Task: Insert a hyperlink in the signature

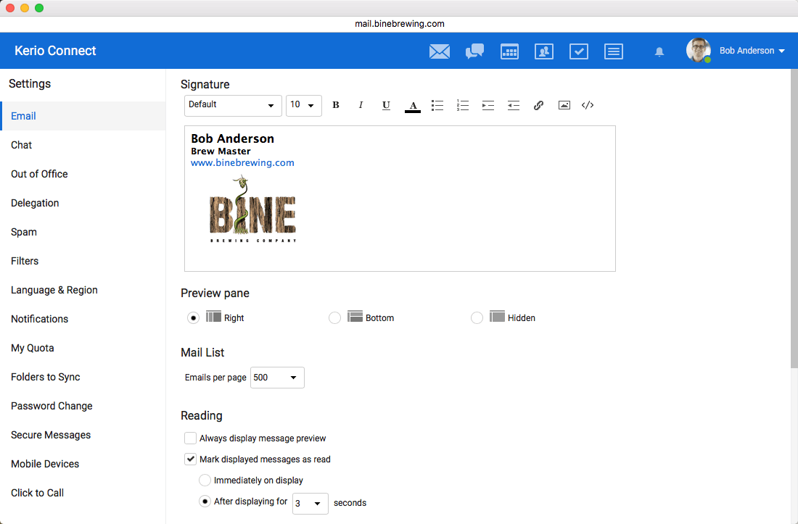Action: pos(538,105)
